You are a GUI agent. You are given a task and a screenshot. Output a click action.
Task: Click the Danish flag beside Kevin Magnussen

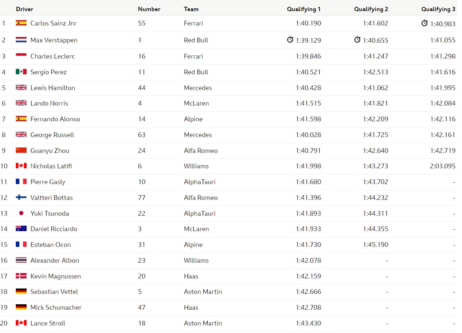click(x=21, y=276)
